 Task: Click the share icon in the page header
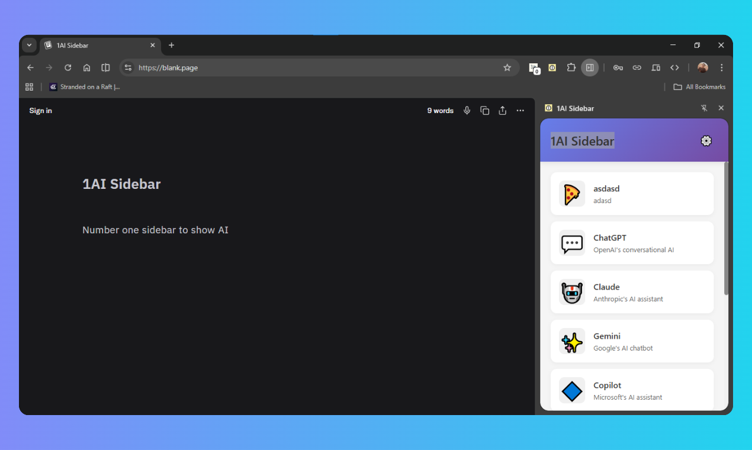point(502,111)
